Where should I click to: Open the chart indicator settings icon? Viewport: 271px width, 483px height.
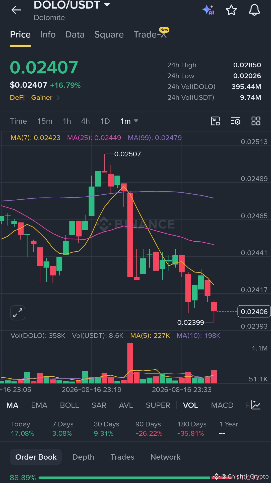tap(236, 121)
